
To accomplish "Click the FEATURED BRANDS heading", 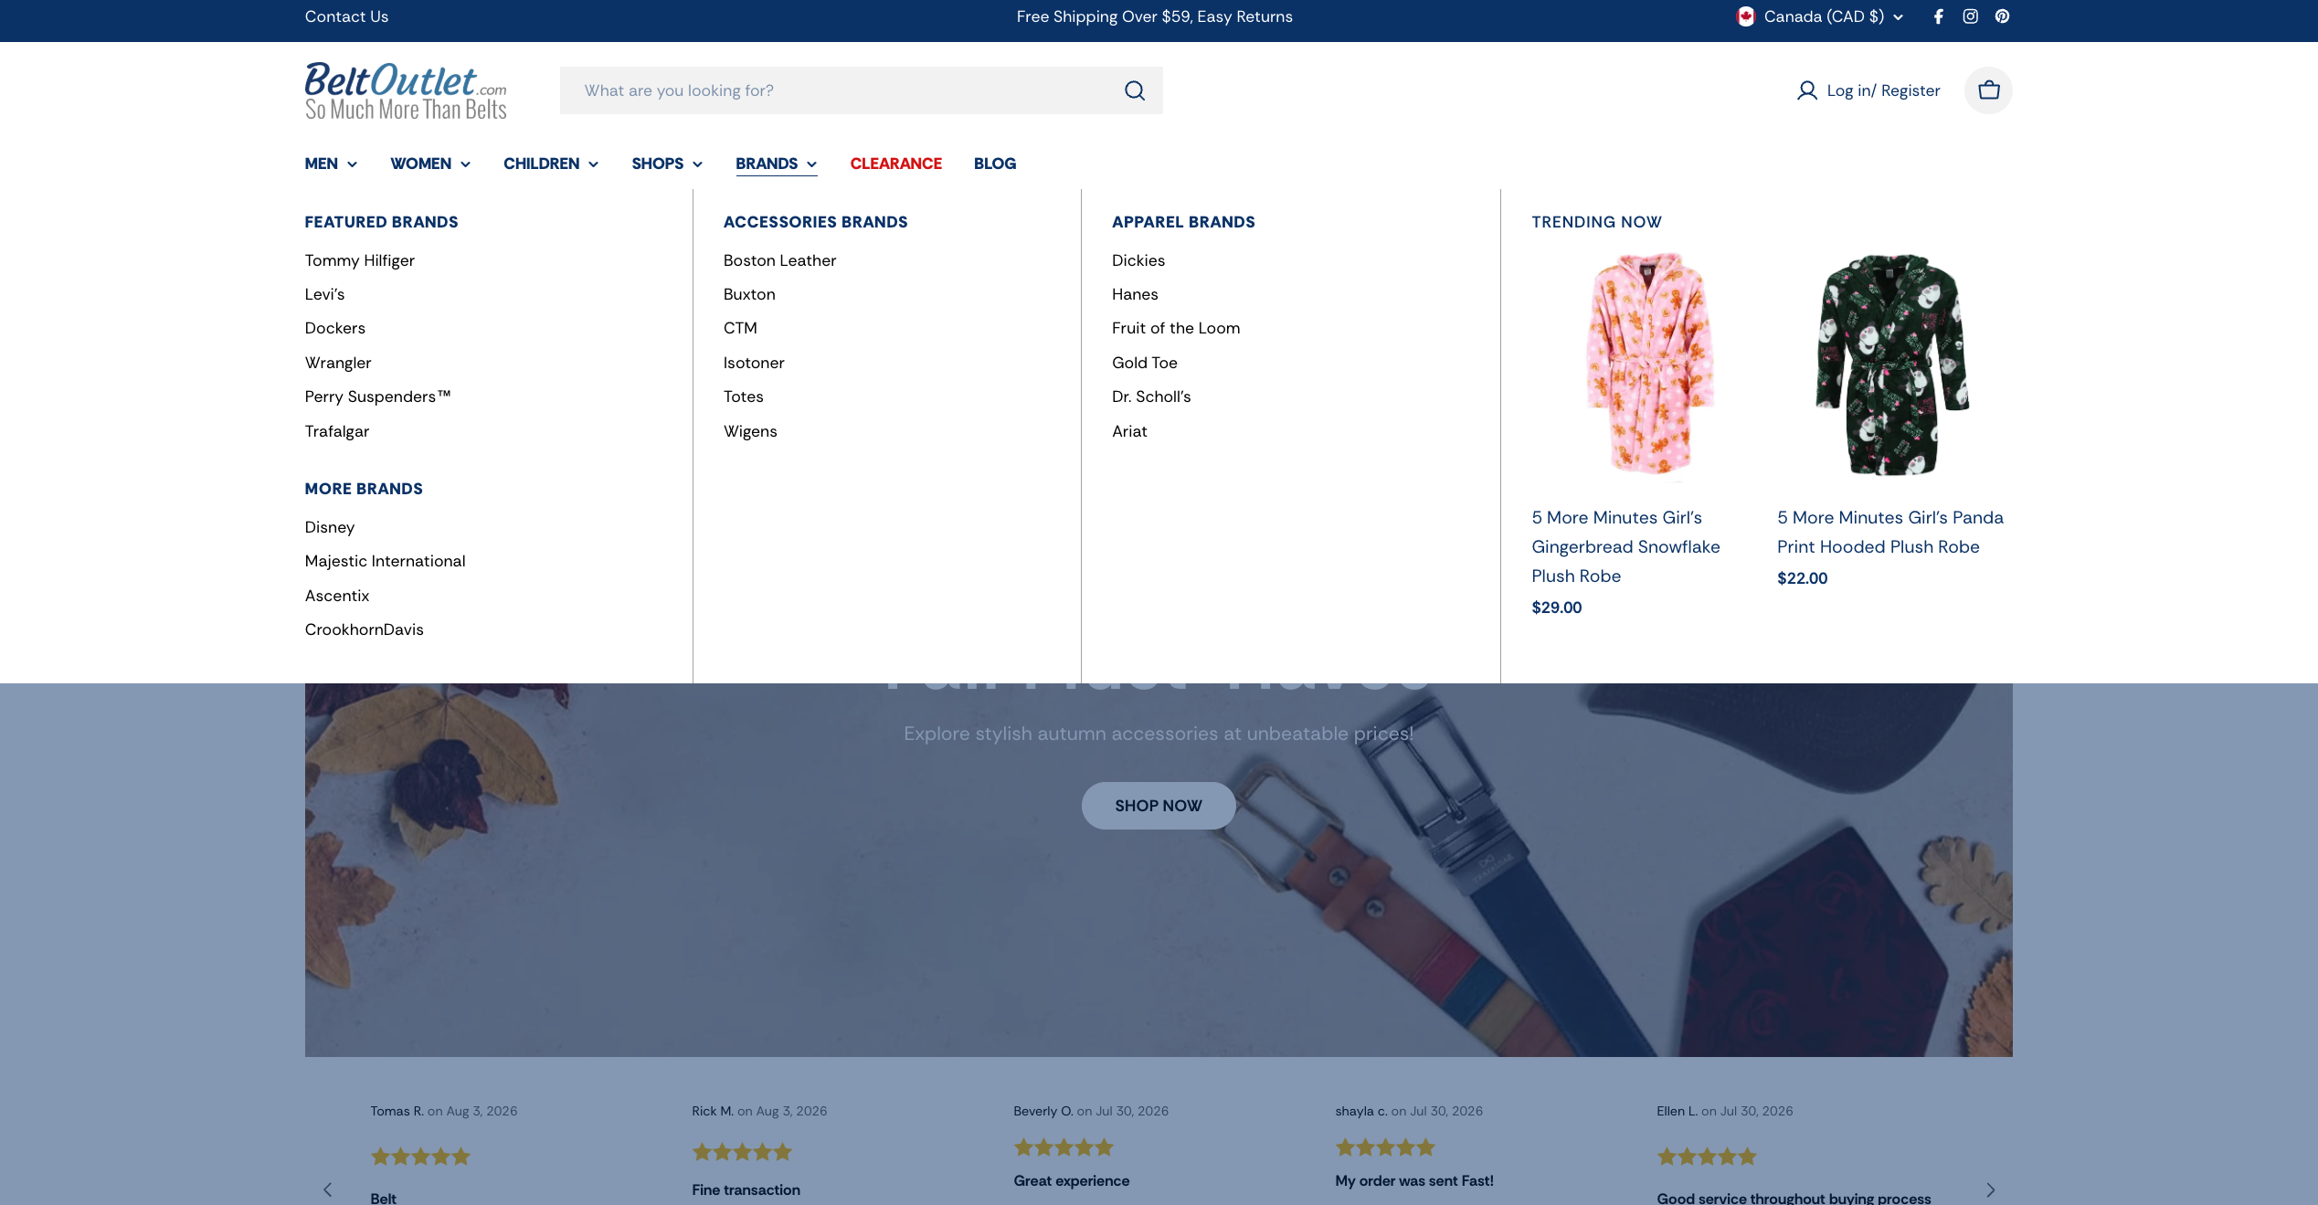I will point(382,222).
